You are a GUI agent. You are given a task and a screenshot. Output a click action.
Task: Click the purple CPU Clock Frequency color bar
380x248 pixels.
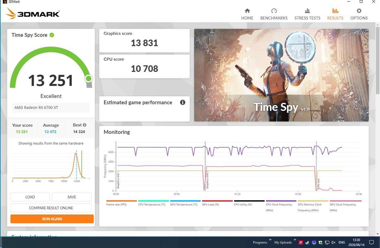281,201
